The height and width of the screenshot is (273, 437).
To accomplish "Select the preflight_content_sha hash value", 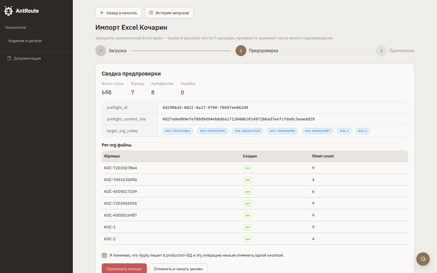I will tap(239, 119).
